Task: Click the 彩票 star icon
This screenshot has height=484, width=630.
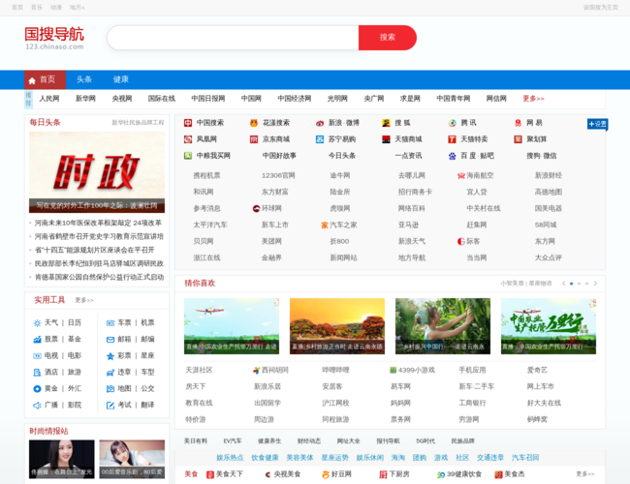Action: (110, 356)
